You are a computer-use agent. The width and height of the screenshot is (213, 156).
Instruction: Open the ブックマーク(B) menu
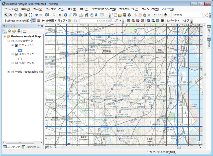point(55,9)
